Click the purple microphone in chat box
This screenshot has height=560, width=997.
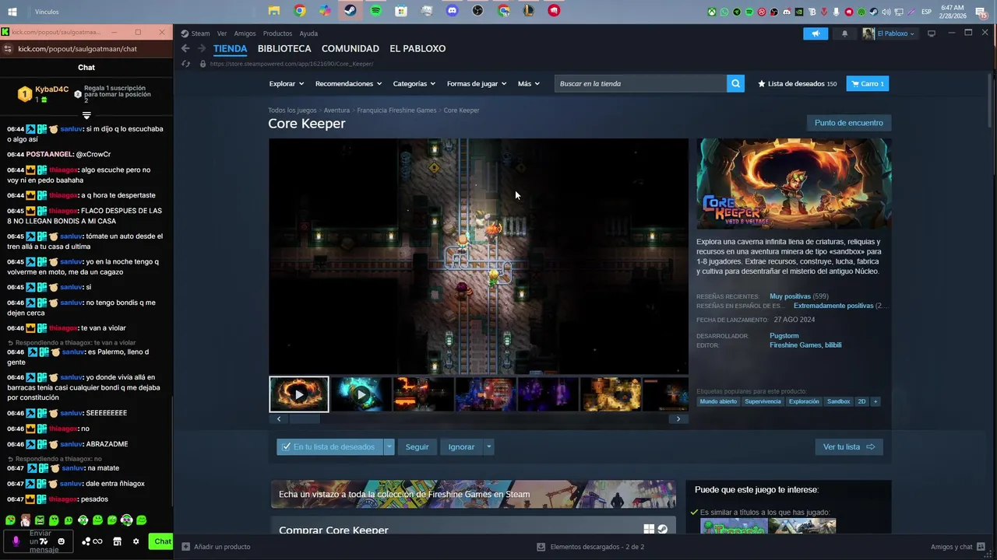[x=16, y=541]
